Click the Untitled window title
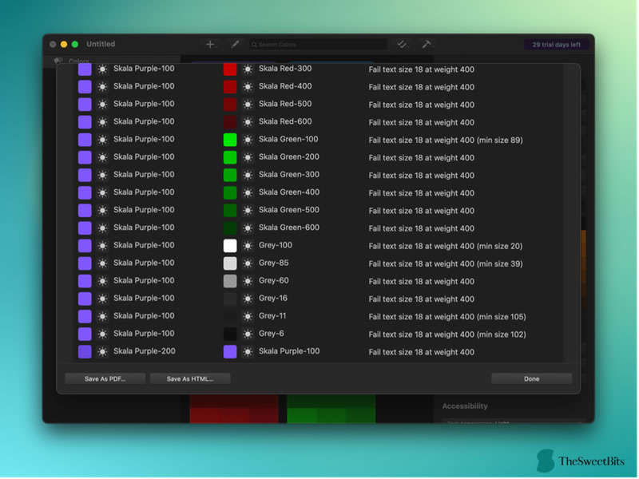The height and width of the screenshot is (479, 639). [101, 44]
